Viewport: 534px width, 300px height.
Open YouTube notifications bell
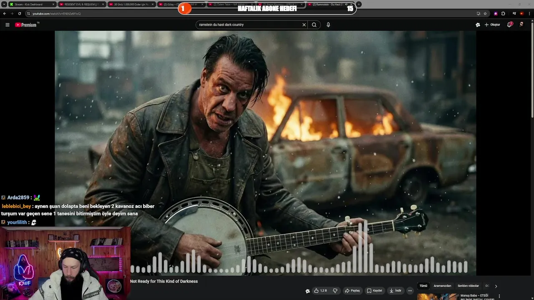pyautogui.click(x=509, y=25)
